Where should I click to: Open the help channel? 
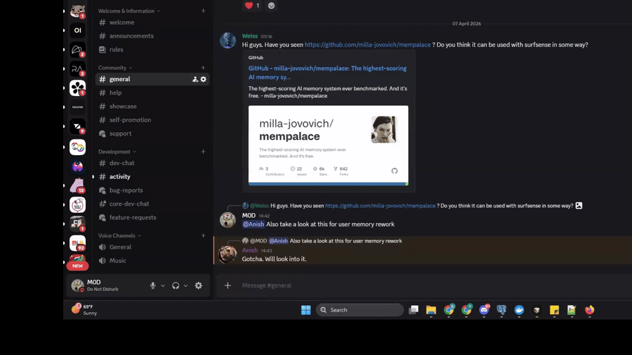[152, 93]
